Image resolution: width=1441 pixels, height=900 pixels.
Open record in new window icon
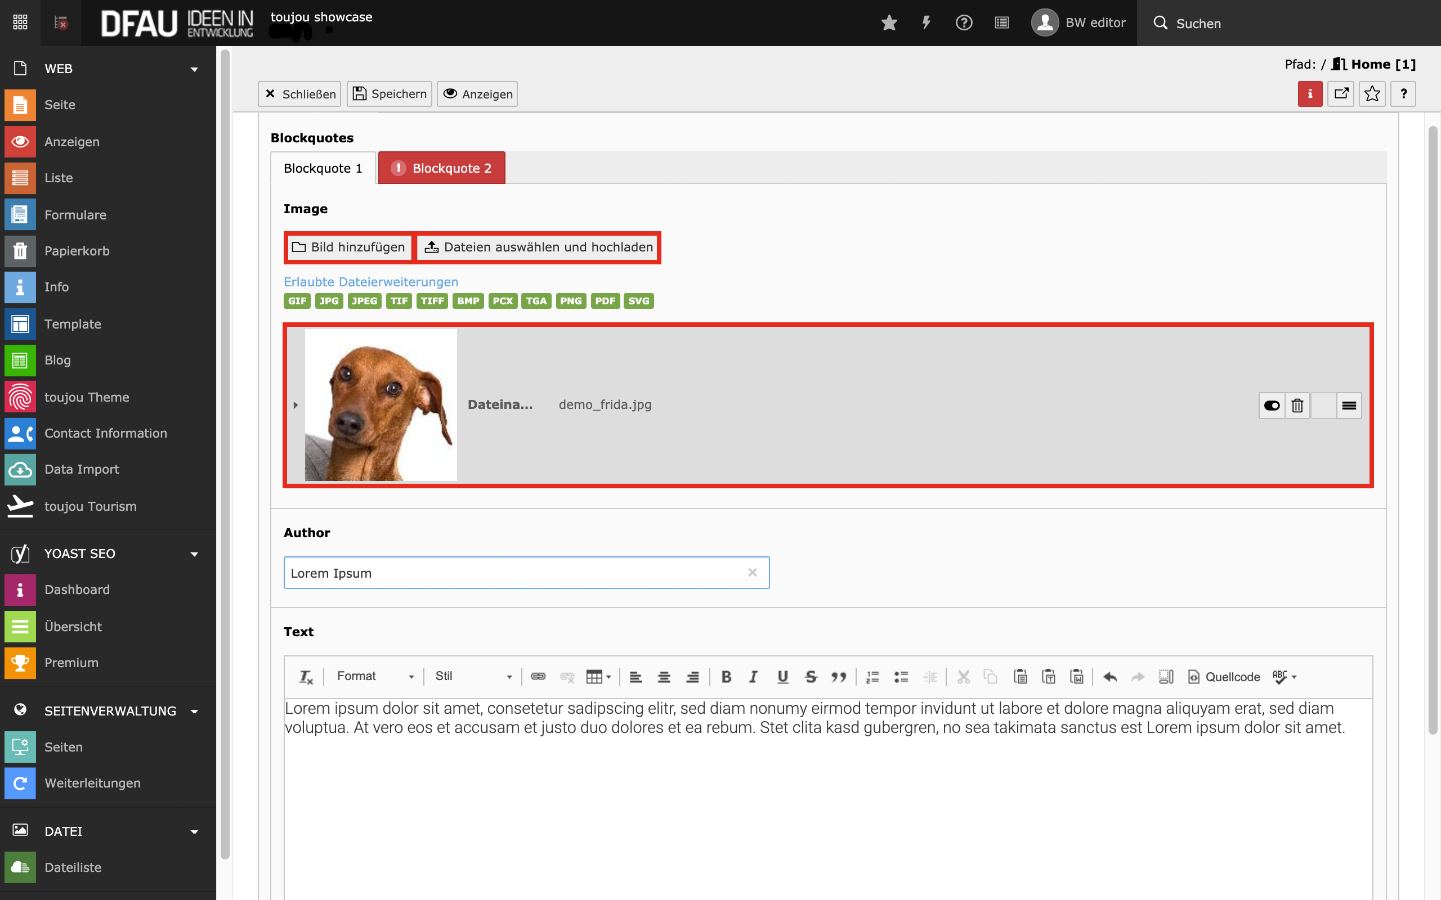click(1341, 94)
